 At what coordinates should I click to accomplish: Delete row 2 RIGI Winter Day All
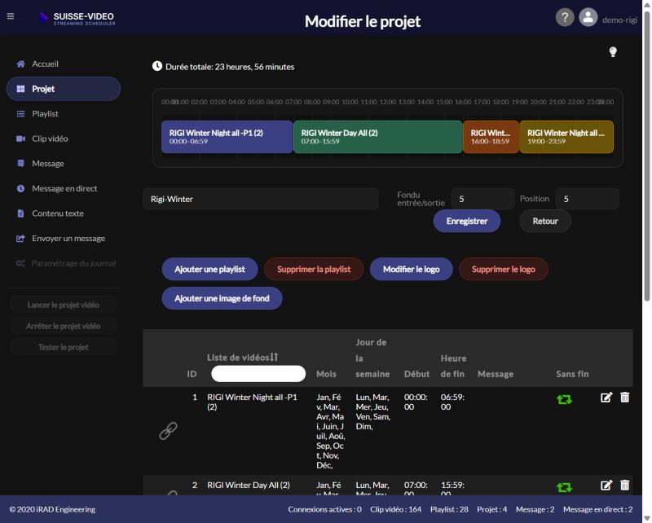(x=624, y=486)
